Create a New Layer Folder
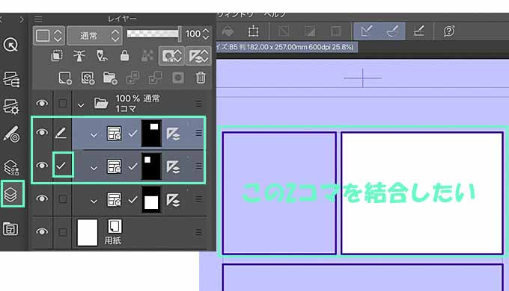 coord(110,78)
